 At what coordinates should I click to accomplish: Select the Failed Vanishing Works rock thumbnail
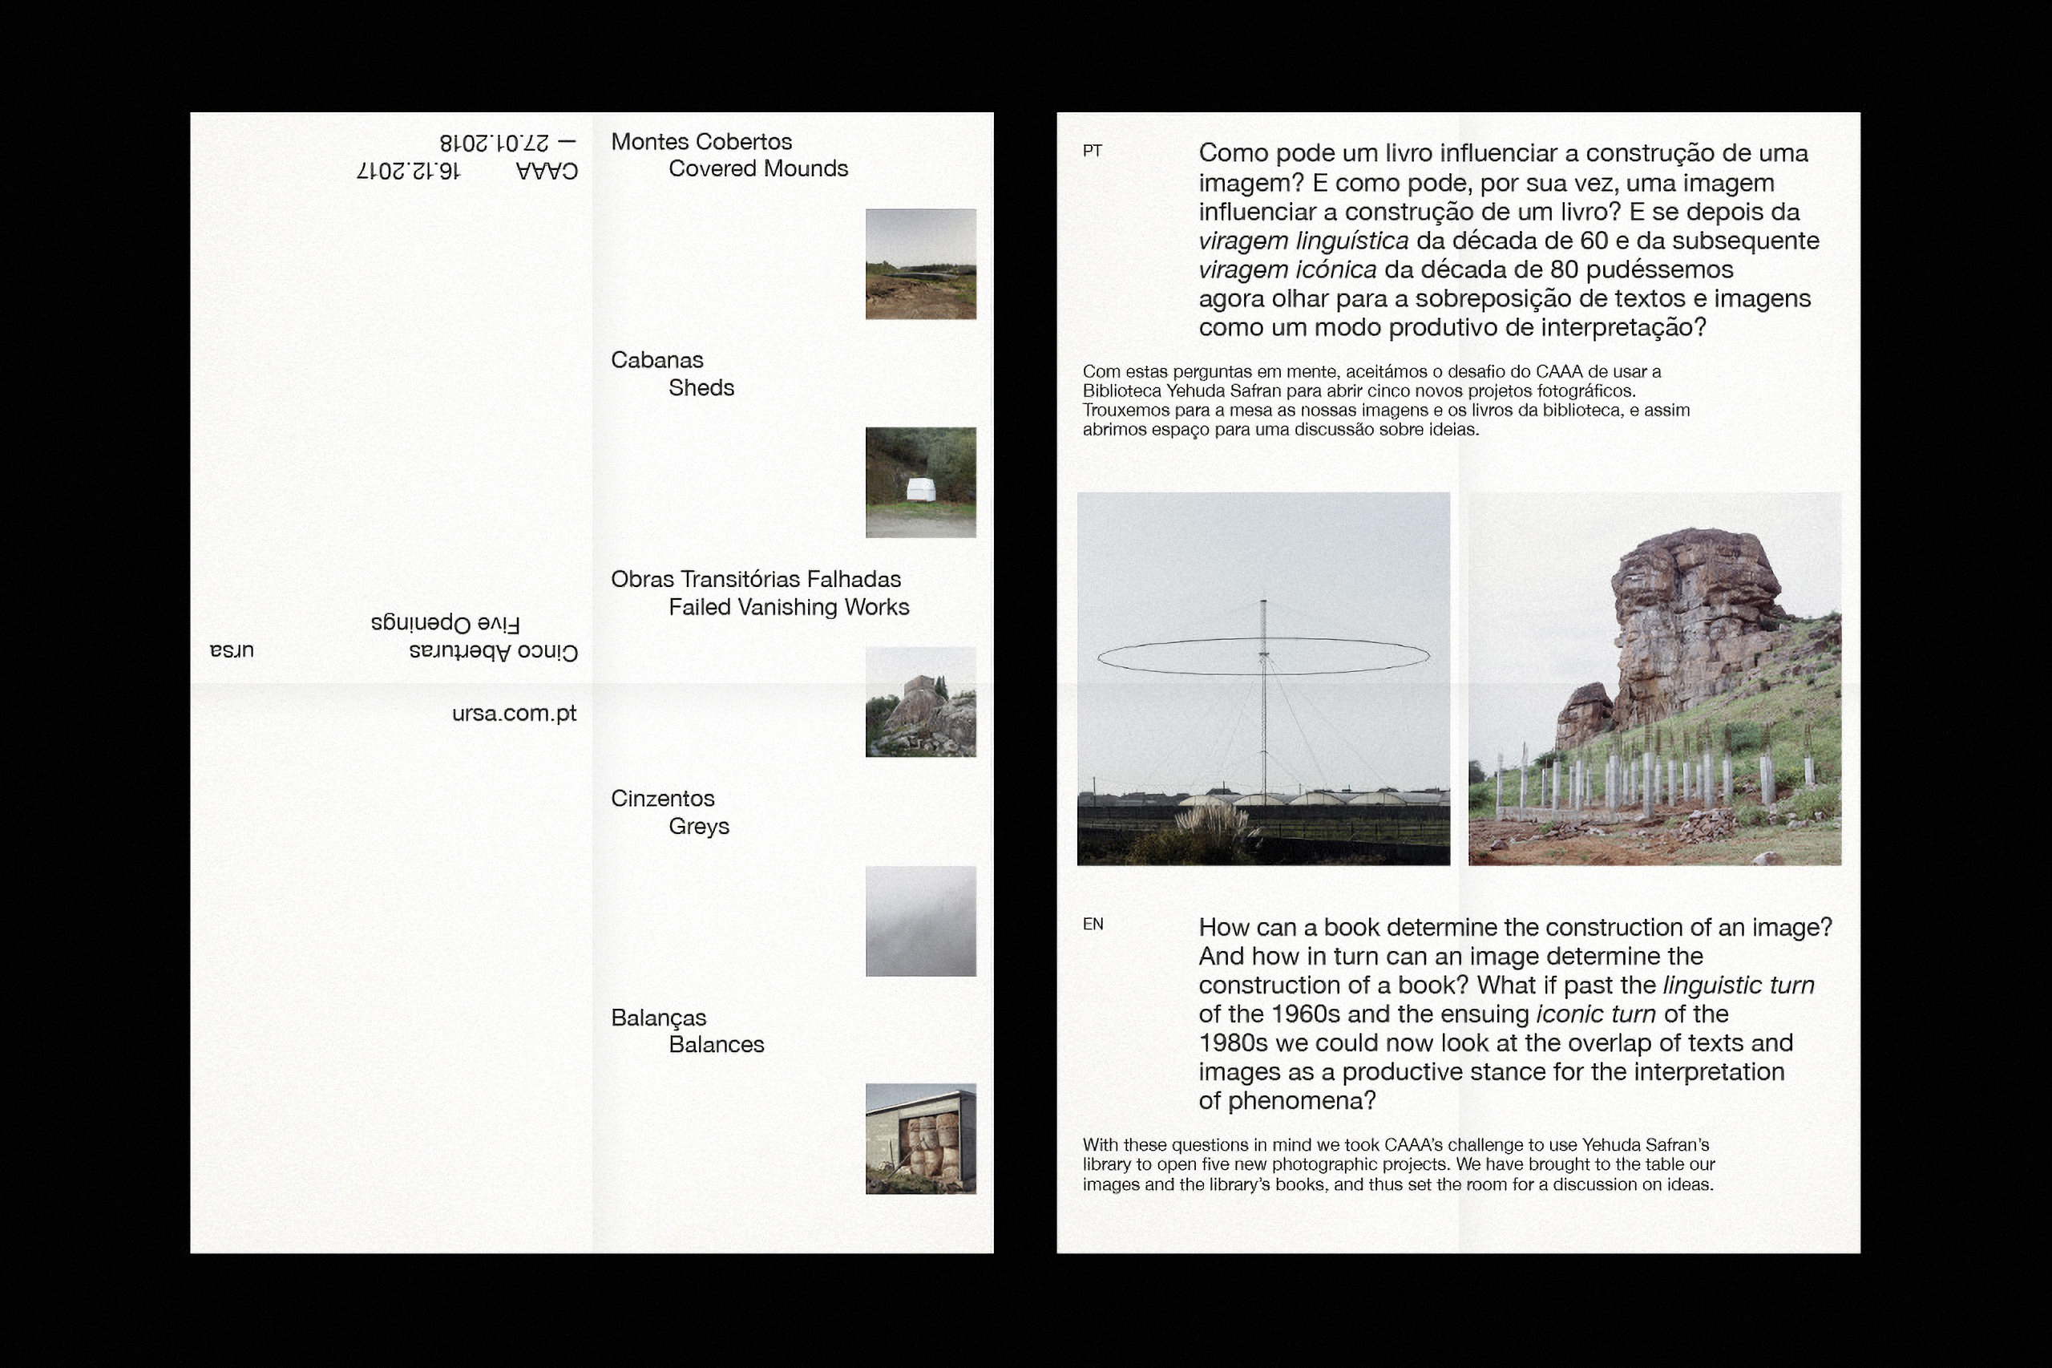tap(920, 702)
